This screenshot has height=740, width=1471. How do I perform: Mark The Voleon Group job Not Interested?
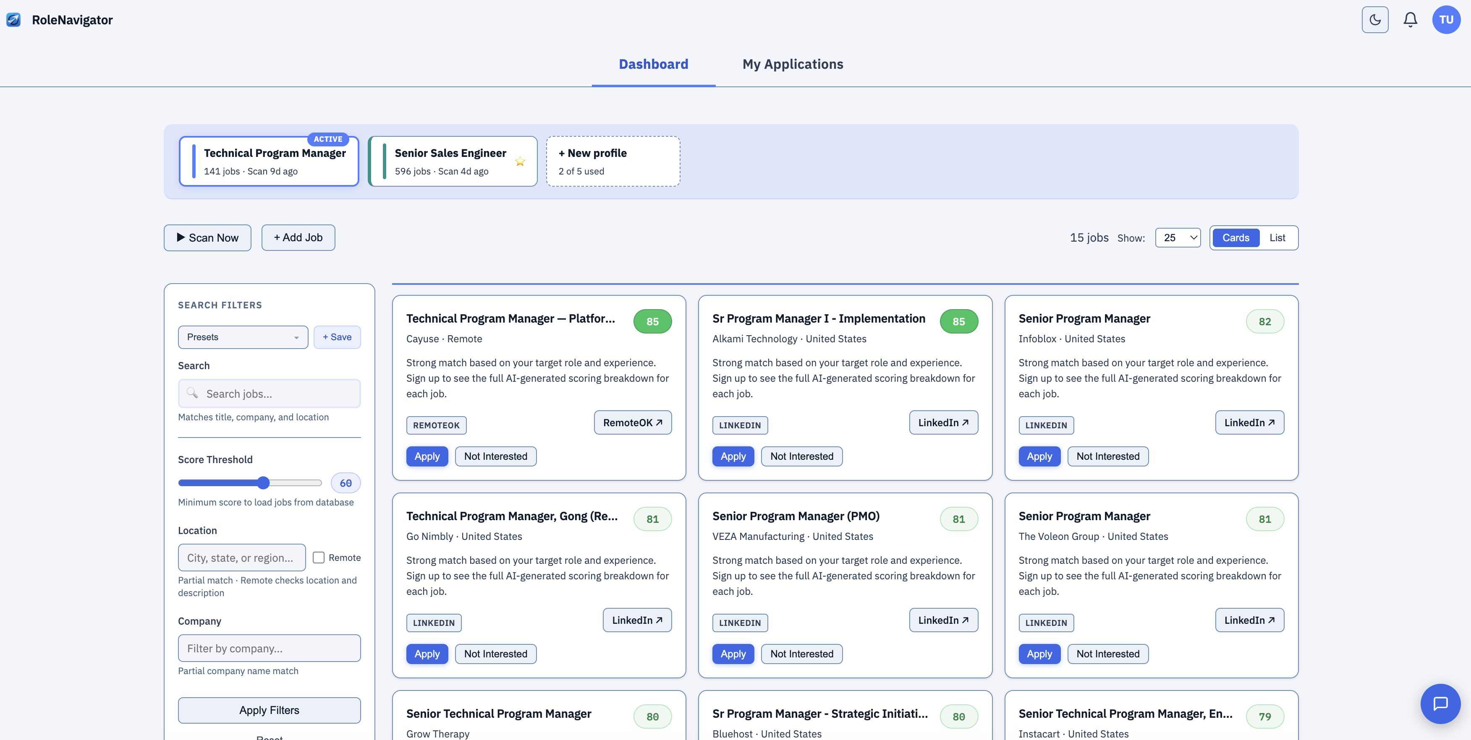click(x=1108, y=654)
